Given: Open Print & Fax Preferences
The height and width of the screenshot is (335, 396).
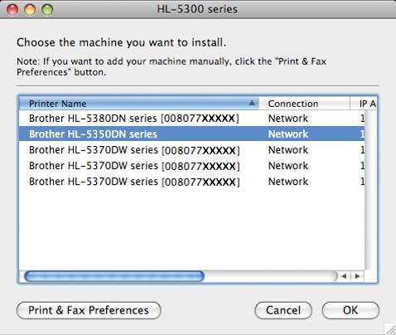Looking at the screenshot, I should click(89, 310).
